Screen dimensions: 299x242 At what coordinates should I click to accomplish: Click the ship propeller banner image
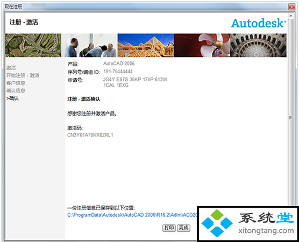pos(202,45)
